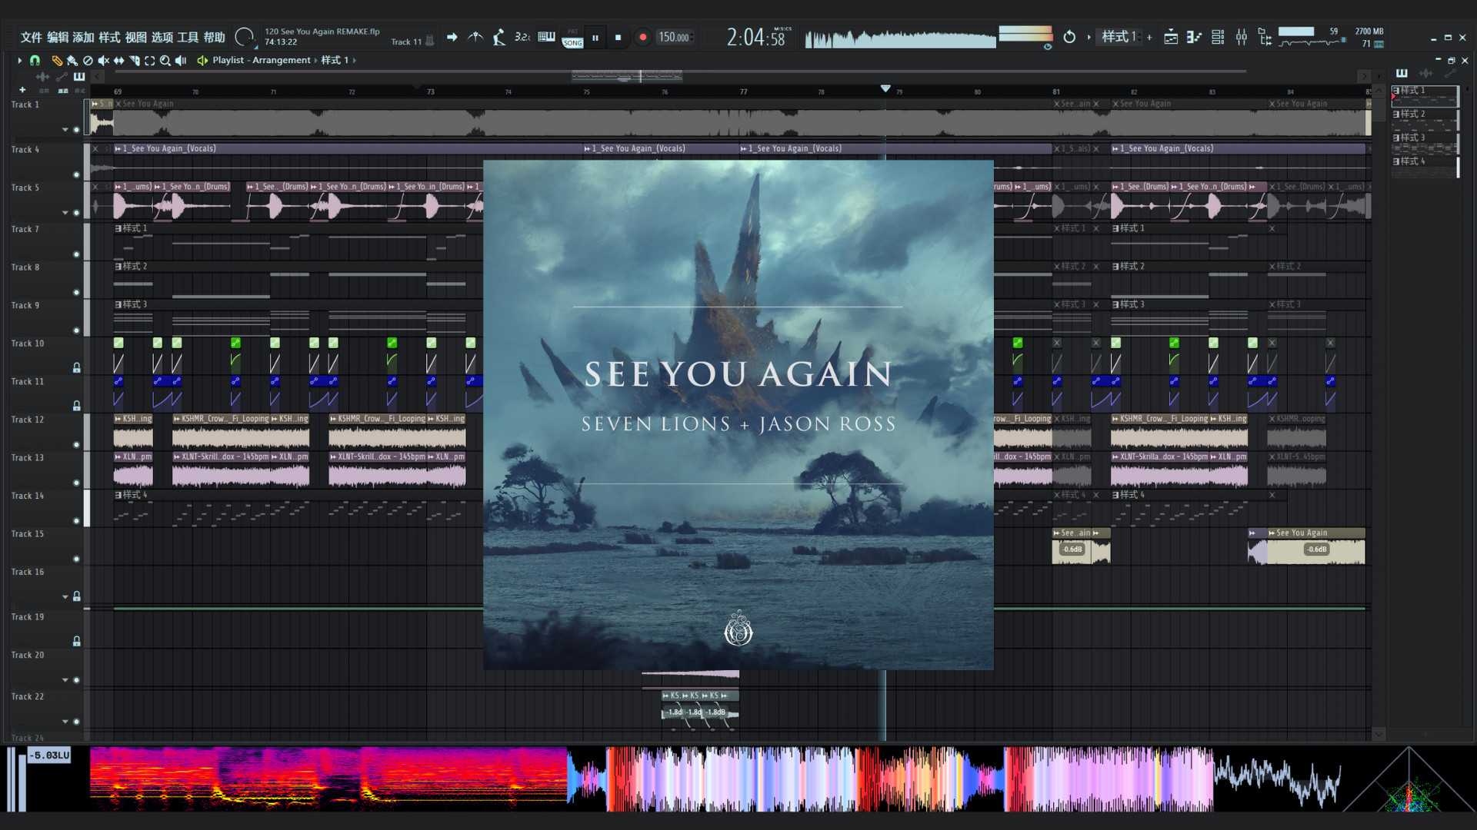Select the Delete tool in playlist toolbar

(88, 60)
